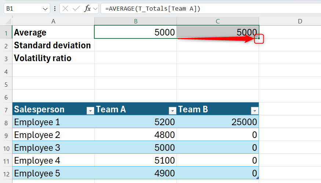Click the Select All corner triangle

point(6,21)
